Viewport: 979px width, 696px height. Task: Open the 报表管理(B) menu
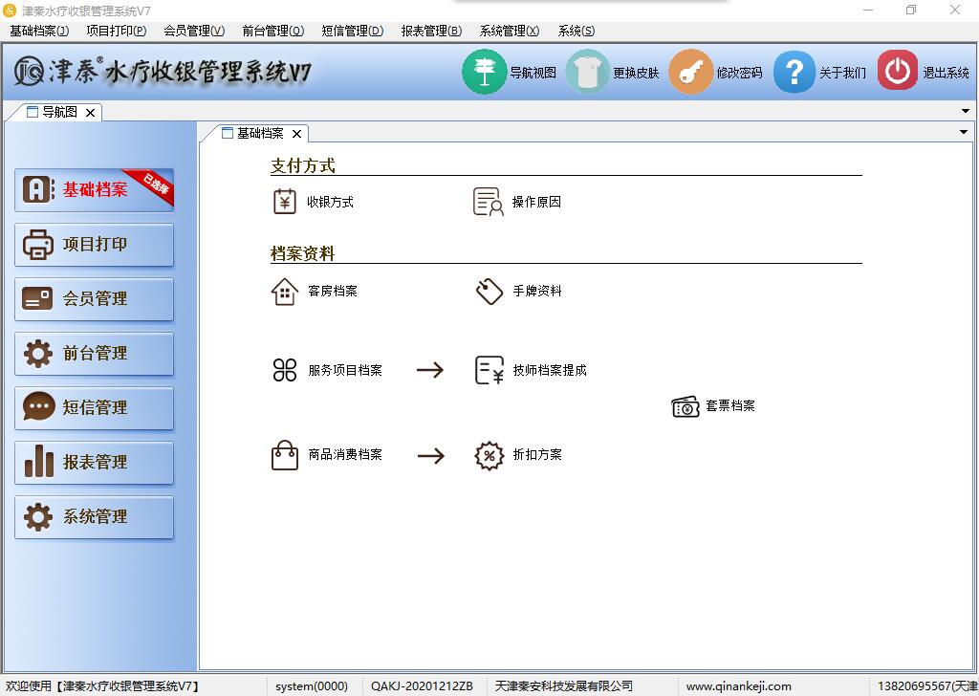point(431,31)
